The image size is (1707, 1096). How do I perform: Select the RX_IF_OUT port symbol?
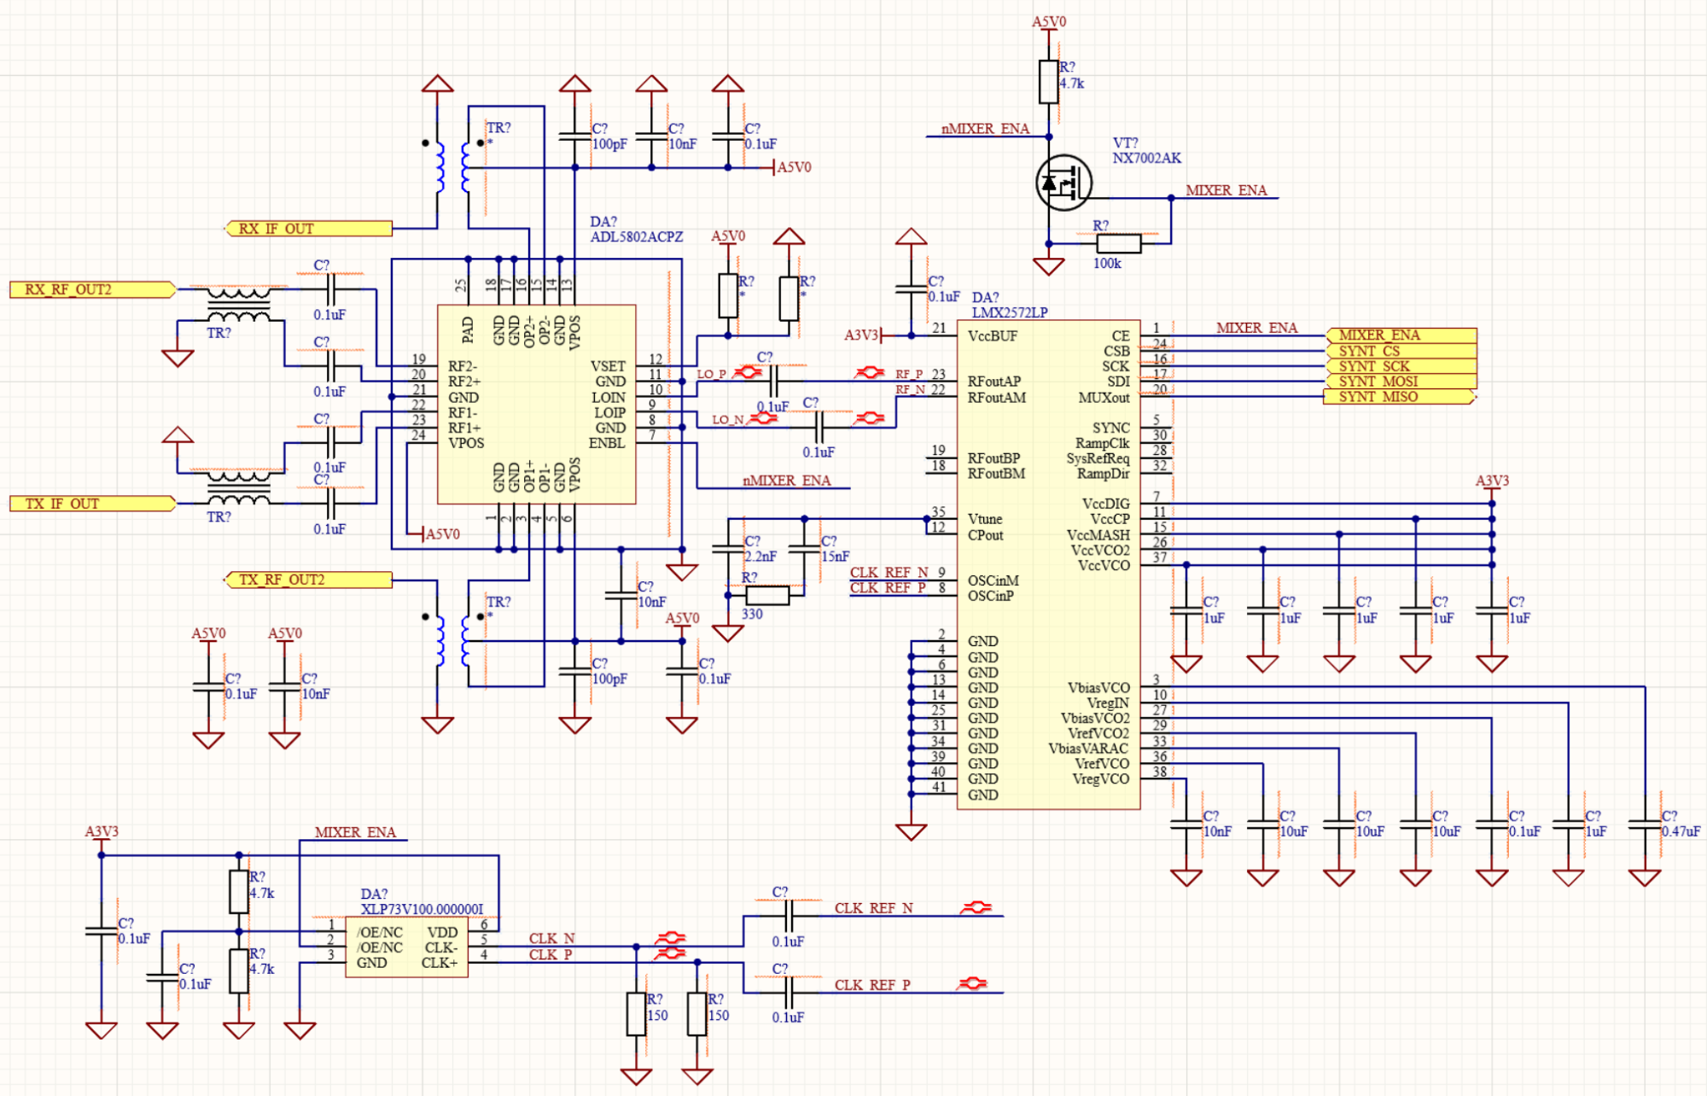click(x=309, y=229)
